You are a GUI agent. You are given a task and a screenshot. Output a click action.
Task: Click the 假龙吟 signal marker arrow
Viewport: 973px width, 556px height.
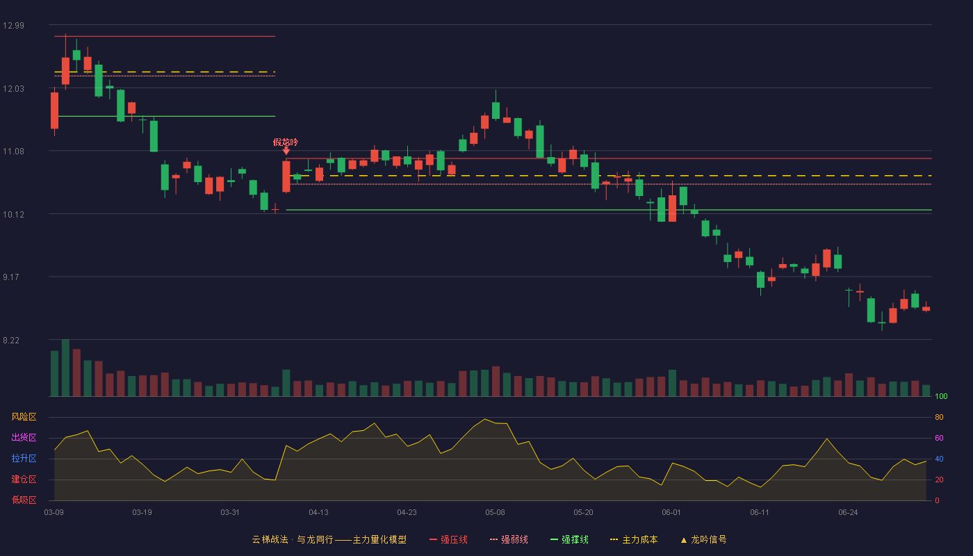pyautogui.click(x=286, y=151)
